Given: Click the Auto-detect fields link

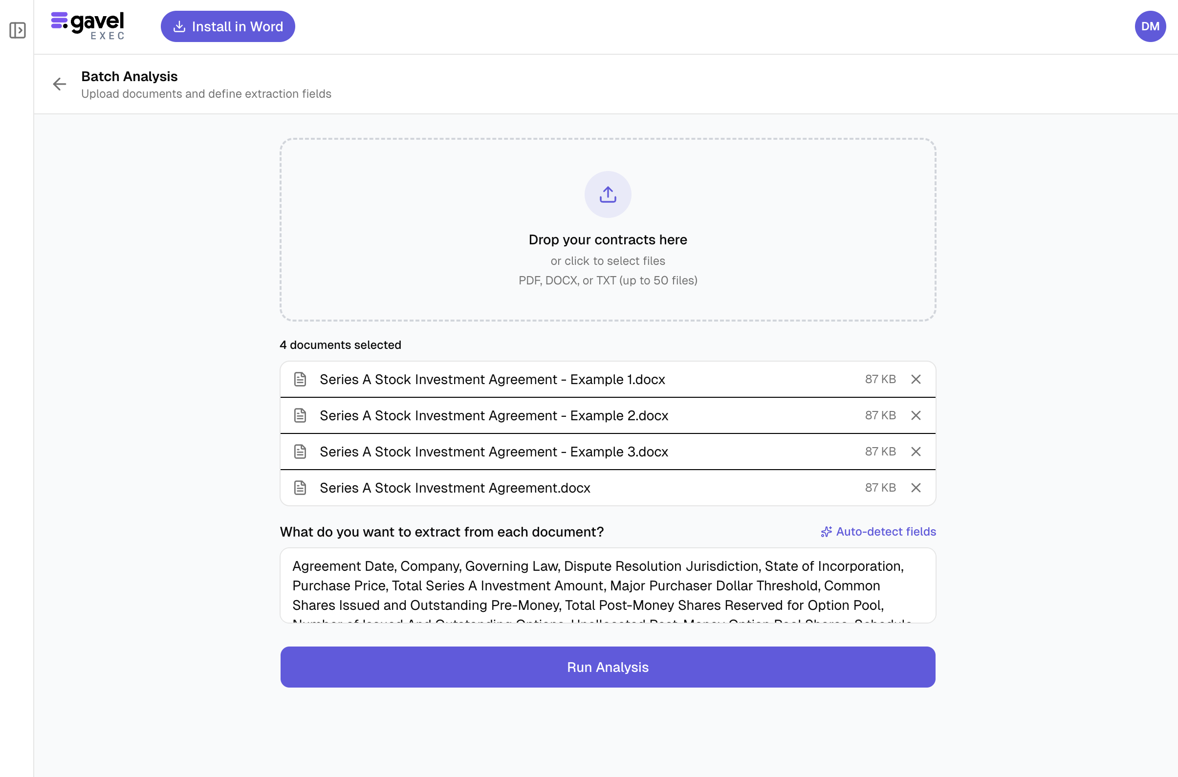Looking at the screenshot, I should (x=886, y=532).
